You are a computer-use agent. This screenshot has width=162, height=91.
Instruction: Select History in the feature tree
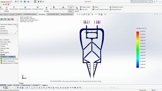(3, 27)
